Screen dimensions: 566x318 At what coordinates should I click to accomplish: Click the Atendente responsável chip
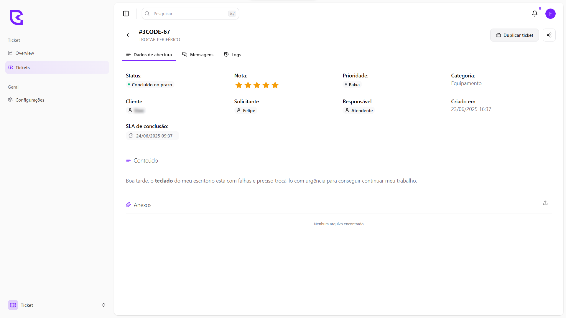click(359, 110)
